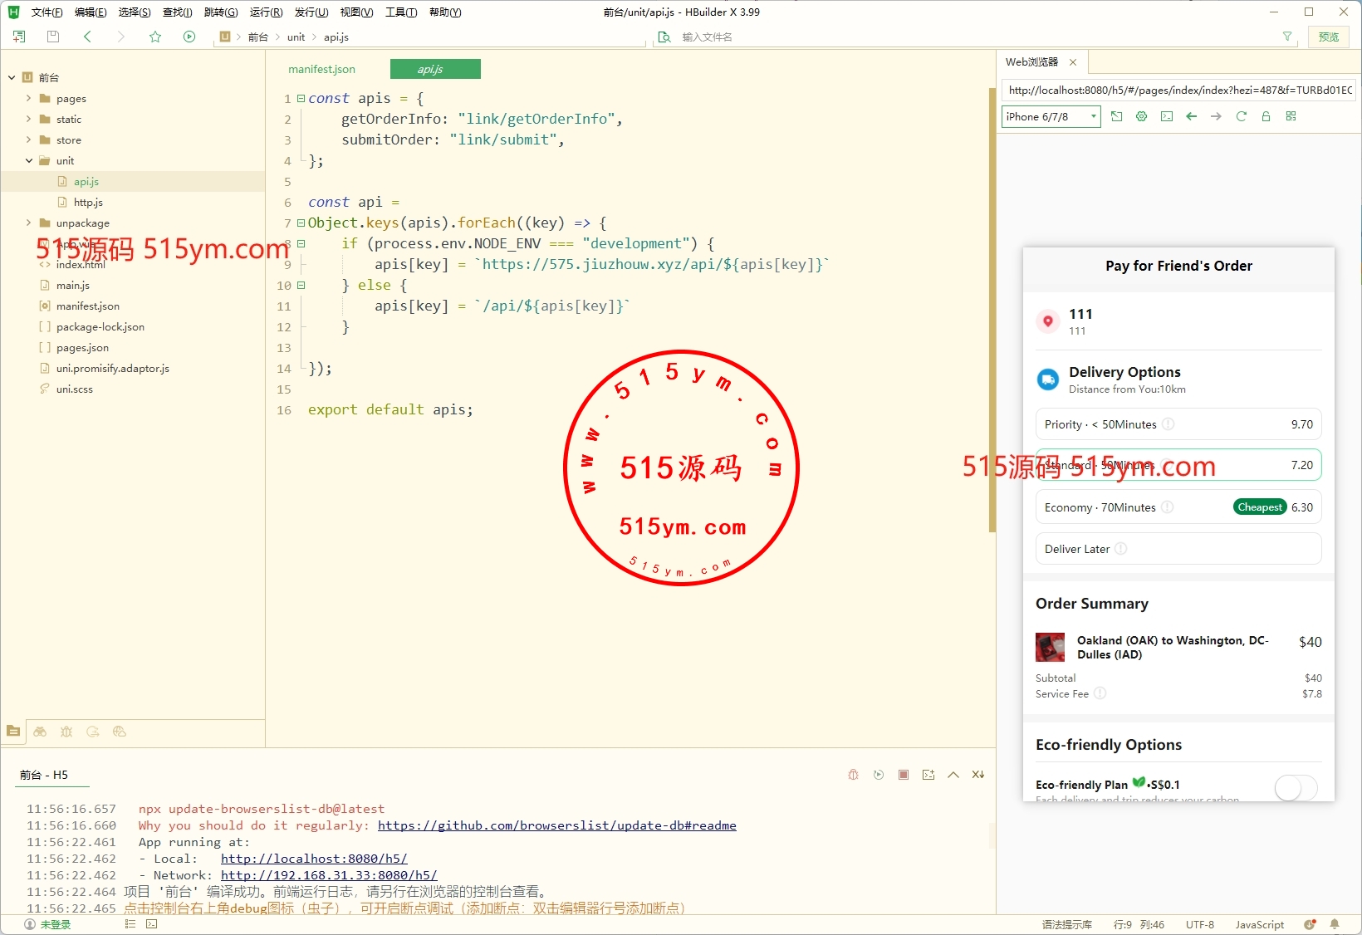This screenshot has height=935, width=1362.
Task: Click the 预览 preview button
Action: [x=1328, y=37]
